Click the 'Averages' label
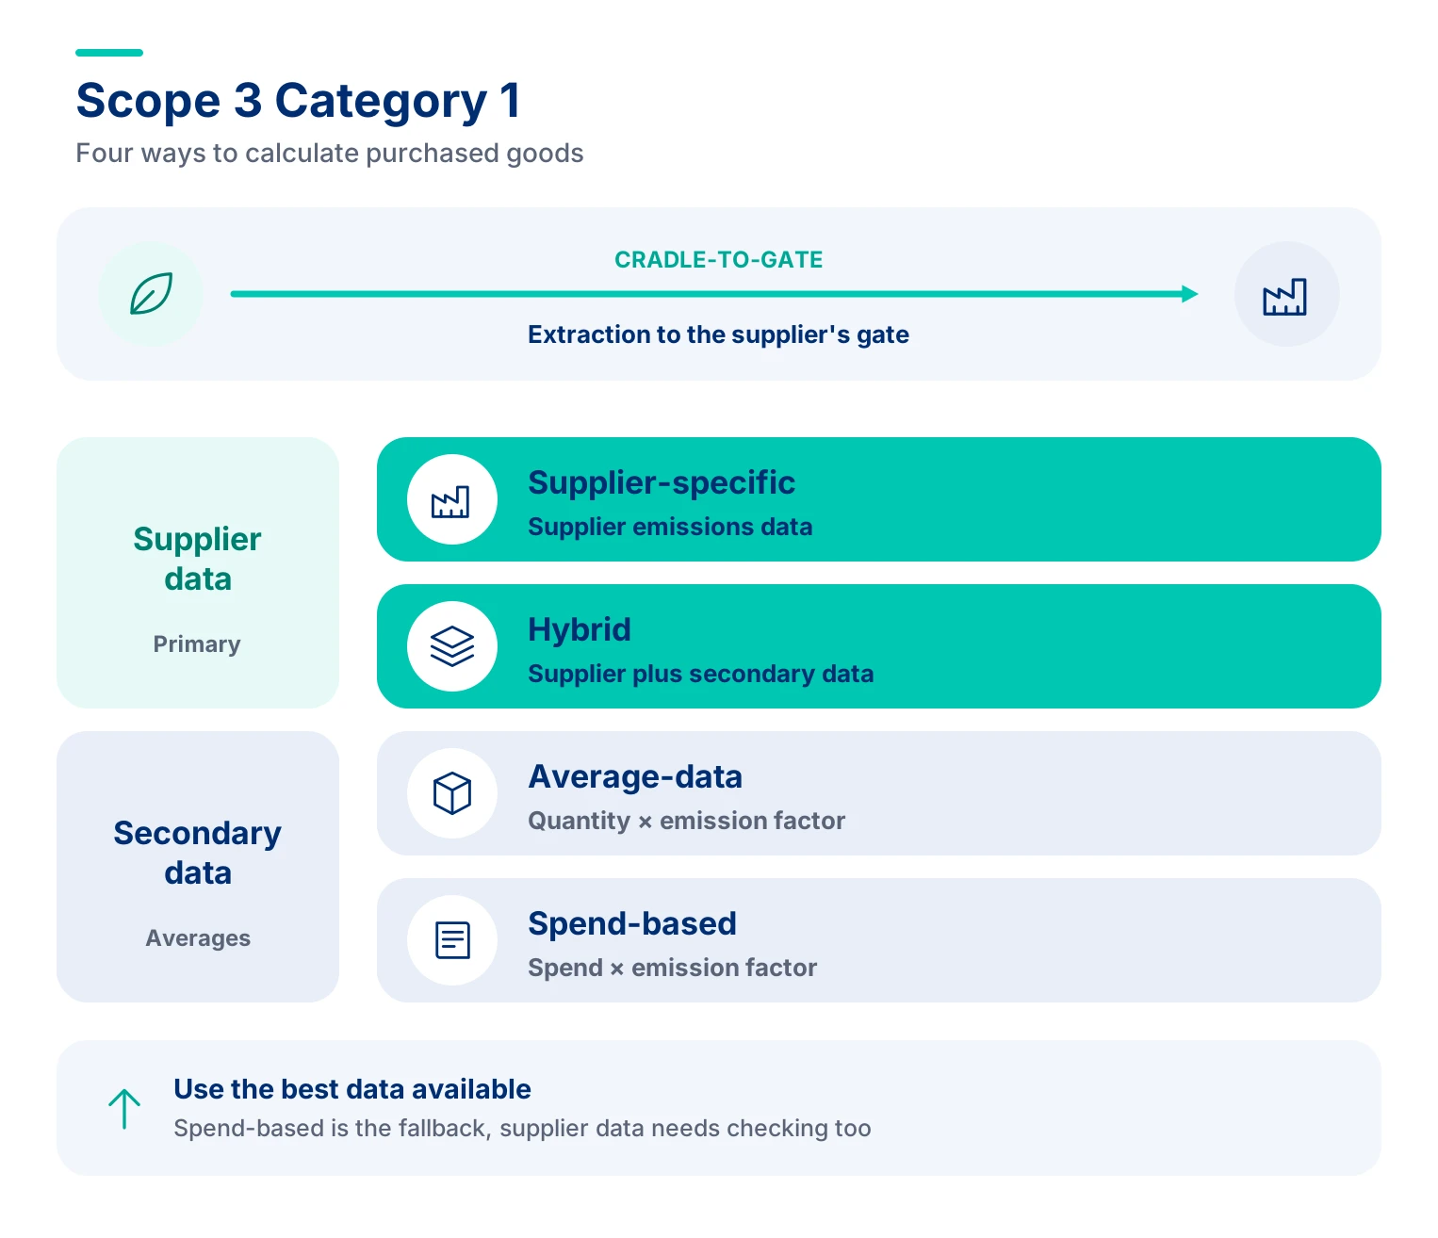Image resolution: width=1438 pixels, height=1238 pixels. tap(198, 938)
